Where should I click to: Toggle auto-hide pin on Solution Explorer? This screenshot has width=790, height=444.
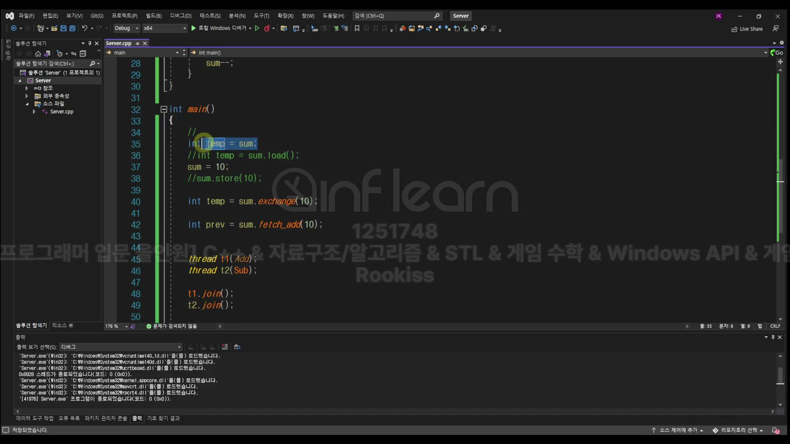pyautogui.click(x=90, y=44)
